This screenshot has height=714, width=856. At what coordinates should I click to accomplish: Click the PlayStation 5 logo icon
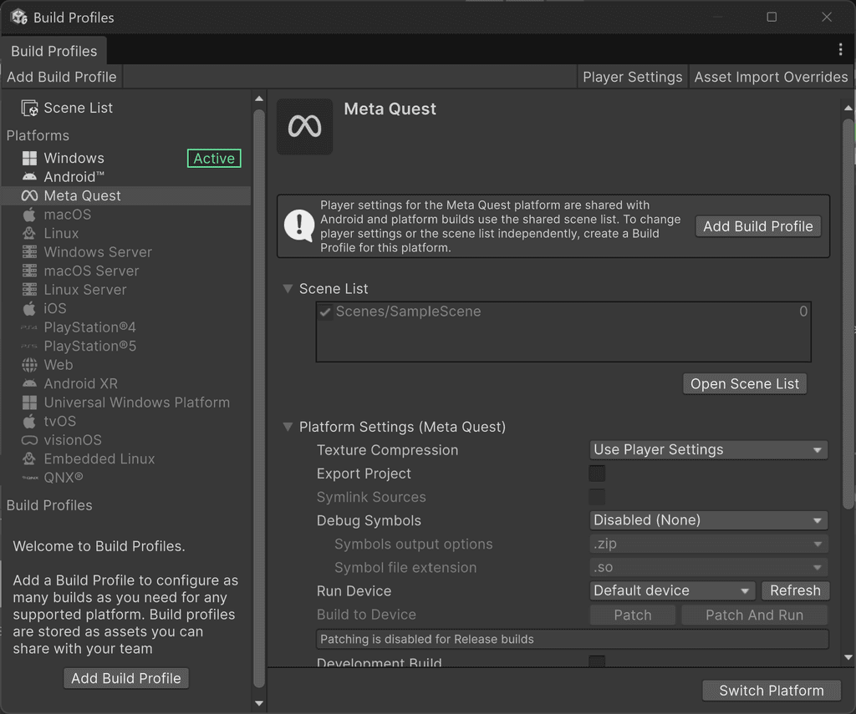[29, 347]
